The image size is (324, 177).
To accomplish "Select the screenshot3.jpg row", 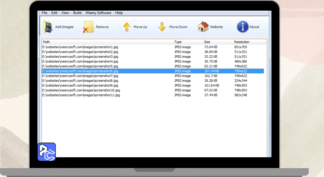I will [153, 57].
